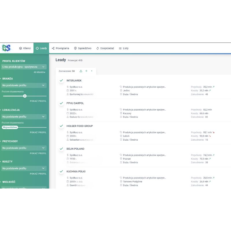Click the dot icon in the selection toolbar
Image resolution: width=231 pixels, height=231 pixels.
click(92, 71)
